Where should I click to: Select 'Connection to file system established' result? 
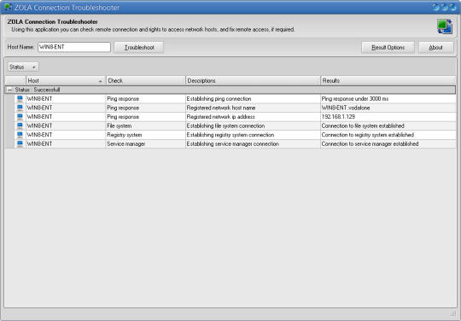388,125
